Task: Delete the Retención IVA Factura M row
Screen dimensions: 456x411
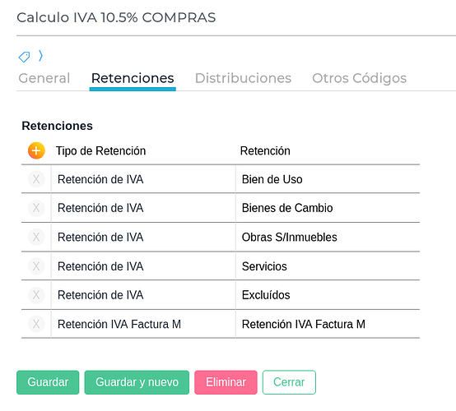Action: 36,324
